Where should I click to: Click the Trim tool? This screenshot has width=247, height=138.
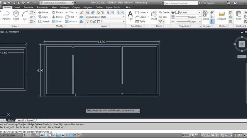click(x=70, y=12)
